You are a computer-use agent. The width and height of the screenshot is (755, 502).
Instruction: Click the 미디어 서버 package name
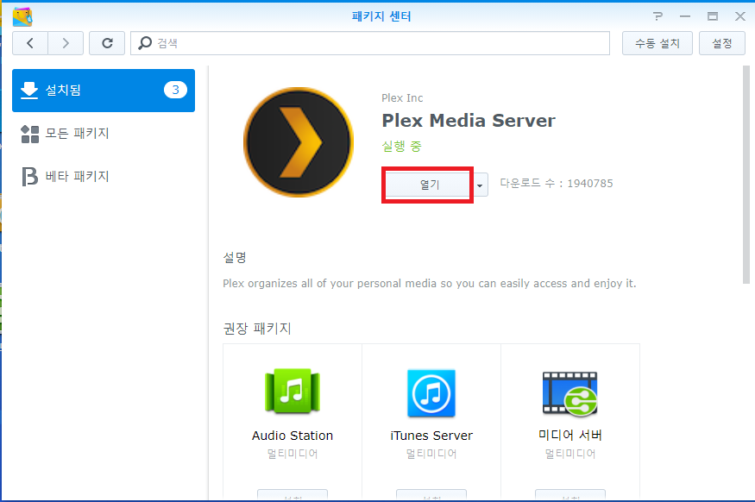tap(570, 435)
